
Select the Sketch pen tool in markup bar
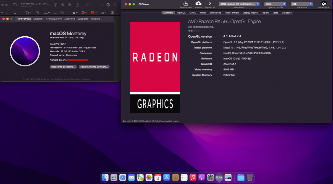coord(14,13)
